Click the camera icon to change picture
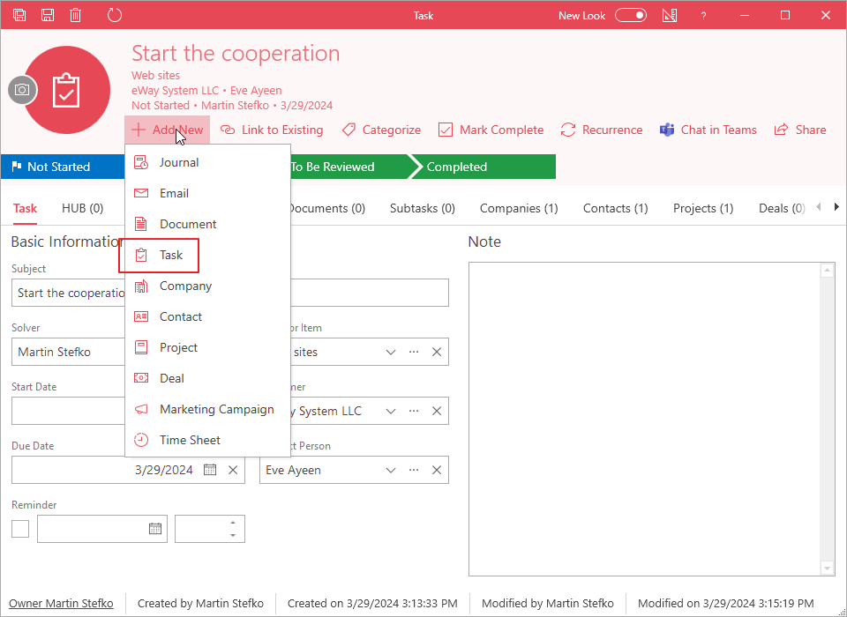The image size is (847, 617). click(22, 90)
